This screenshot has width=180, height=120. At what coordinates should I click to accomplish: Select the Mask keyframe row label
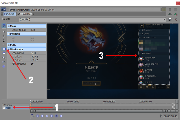tap(8, 108)
